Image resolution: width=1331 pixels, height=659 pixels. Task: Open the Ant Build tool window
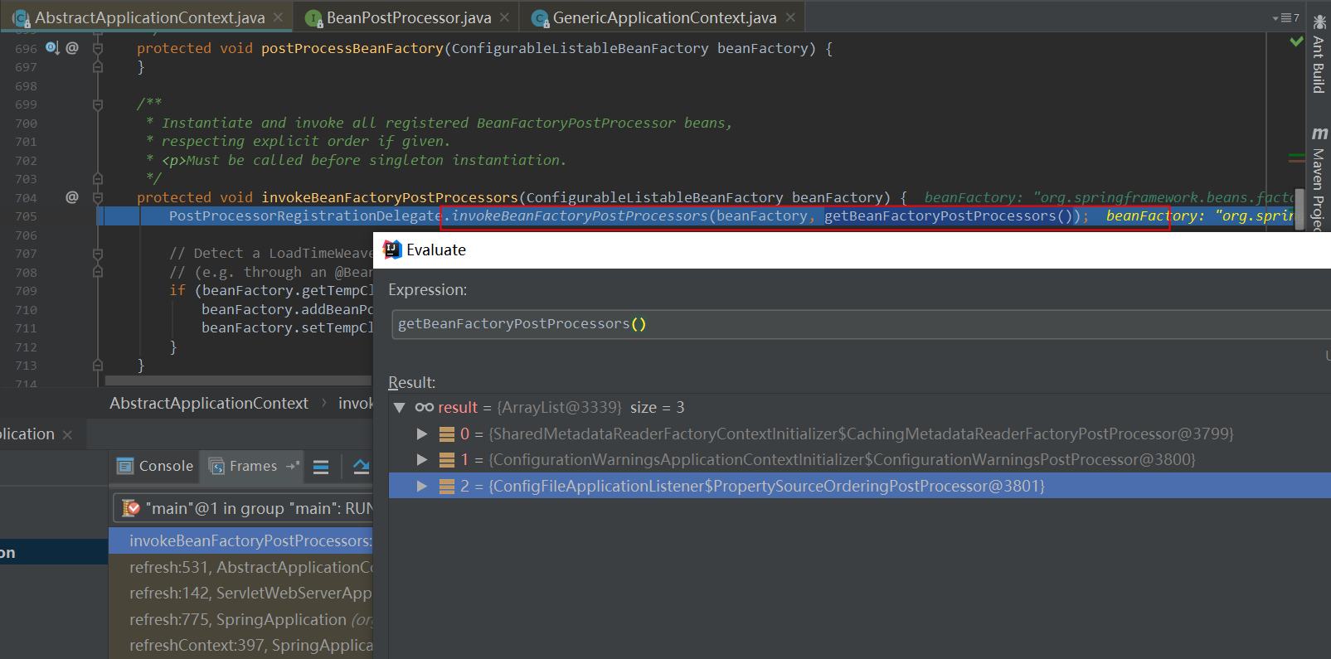[1319, 55]
